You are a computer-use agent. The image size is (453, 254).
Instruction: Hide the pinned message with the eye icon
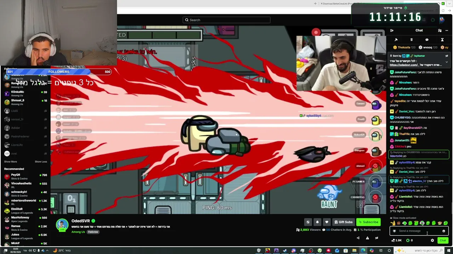pyautogui.click(x=447, y=56)
